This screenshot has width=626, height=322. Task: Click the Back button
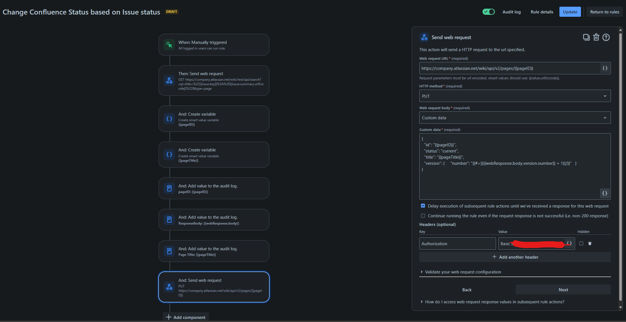click(467, 290)
